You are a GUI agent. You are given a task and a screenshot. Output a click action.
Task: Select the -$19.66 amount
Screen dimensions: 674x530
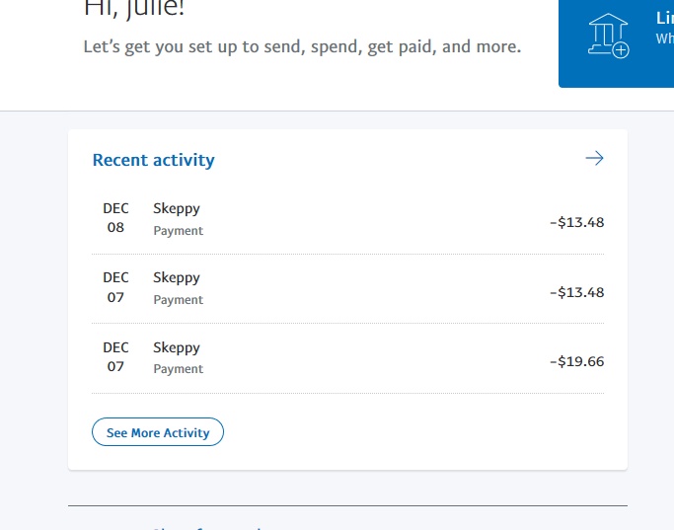[x=577, y=361]
